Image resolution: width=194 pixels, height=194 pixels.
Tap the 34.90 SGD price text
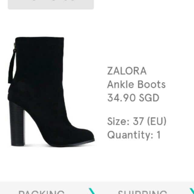click(x=133, y=98)
